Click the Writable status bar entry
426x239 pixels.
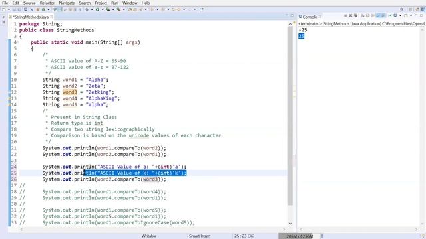149,236
